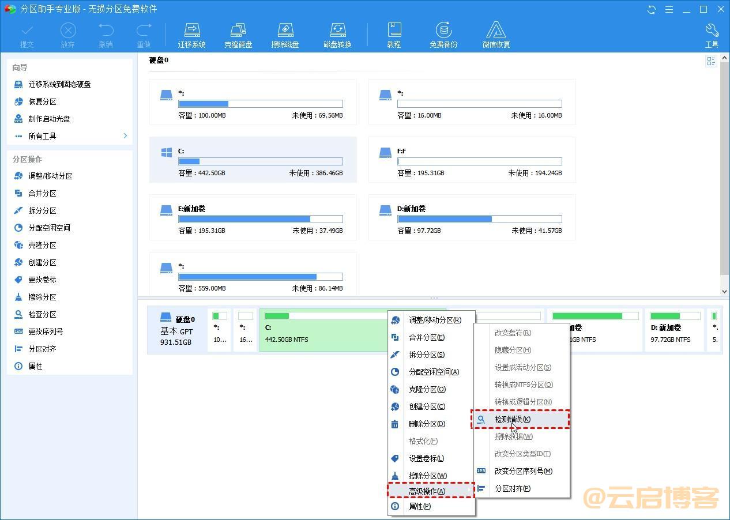
Task: Choose 删除分区(D) from context menu
Action: coord(431,424)
